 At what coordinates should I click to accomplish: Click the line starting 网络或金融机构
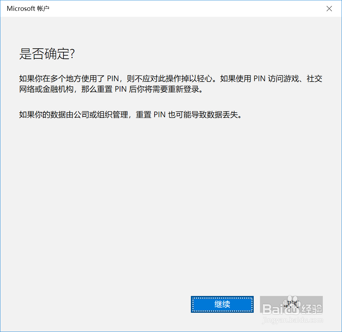111,89
